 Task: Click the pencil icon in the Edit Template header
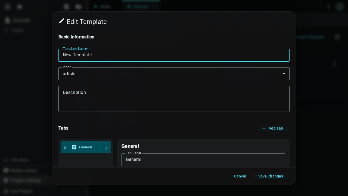point(62,21)
